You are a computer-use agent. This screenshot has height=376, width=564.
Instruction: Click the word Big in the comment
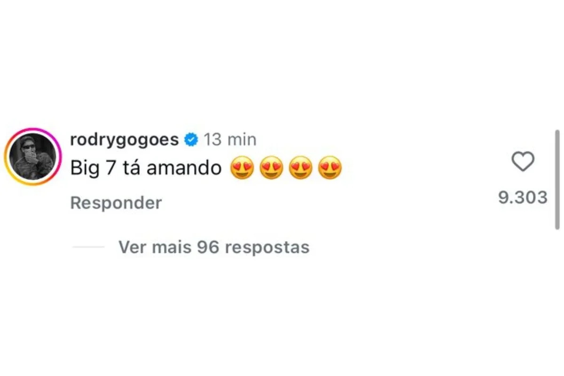point(85,169)
